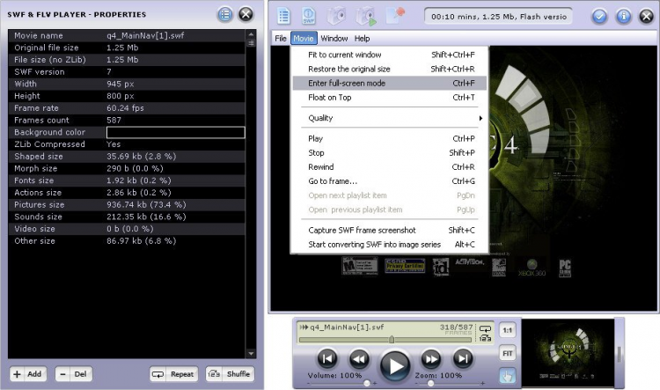The height and width of the screenshot is (390, 660).
Task: Click the '60.24 fps' value
Action: click(x=125, y=108)
